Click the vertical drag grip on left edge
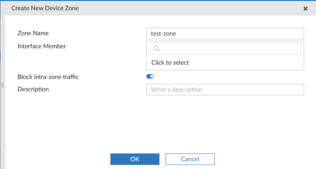Screen dimensions: 316x169 [2, 85]
